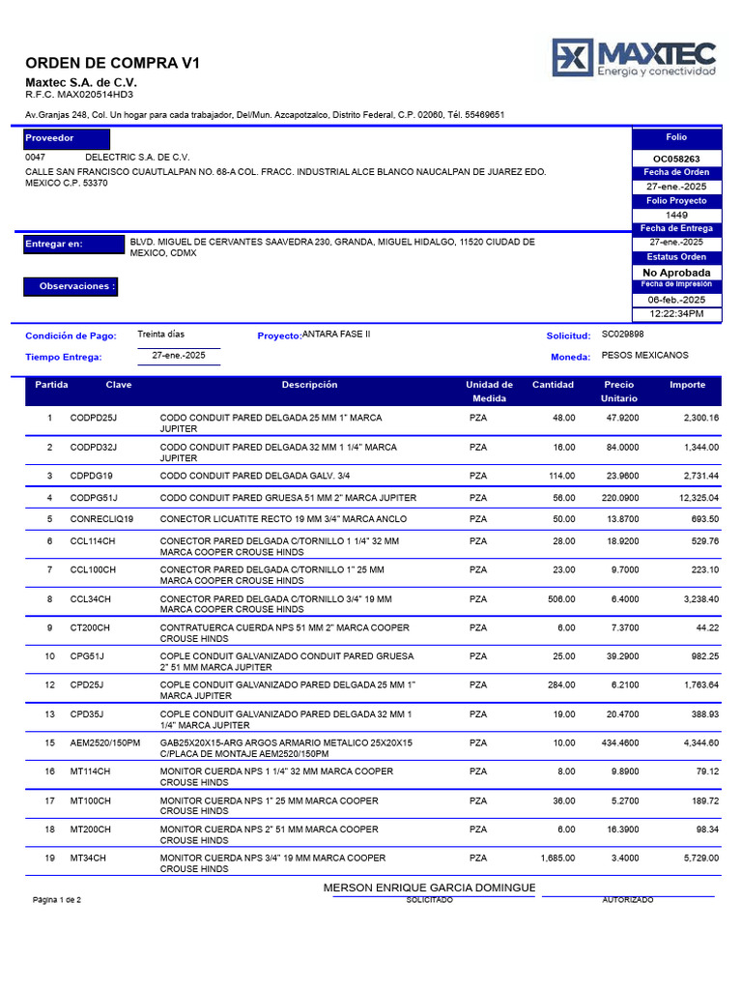Click the folio number OC058263

point(676,160)
